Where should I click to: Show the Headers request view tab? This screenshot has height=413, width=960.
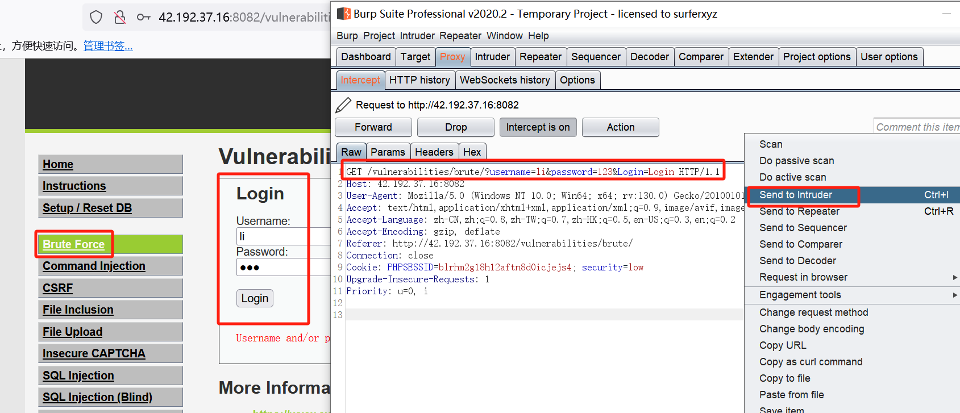pyautogui.click(x=434, y=152)
